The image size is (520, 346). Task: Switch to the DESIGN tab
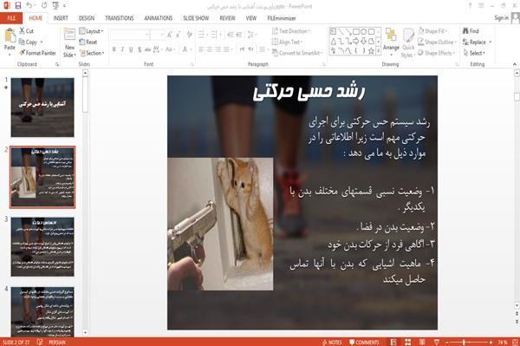coord(87,18)
